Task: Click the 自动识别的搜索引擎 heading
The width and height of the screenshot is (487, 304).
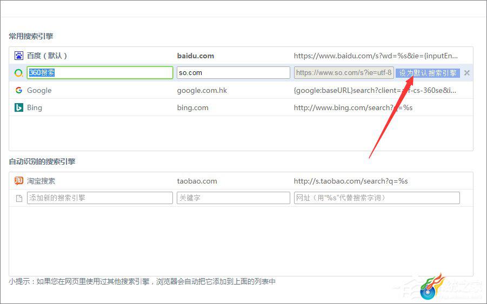Action: pos(42,161)
